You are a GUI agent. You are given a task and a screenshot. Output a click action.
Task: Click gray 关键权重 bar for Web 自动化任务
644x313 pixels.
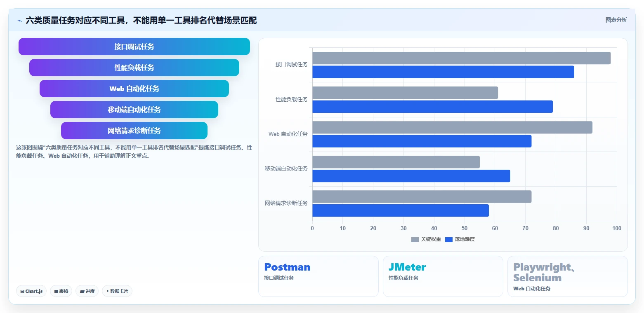[x=452, y=127]
